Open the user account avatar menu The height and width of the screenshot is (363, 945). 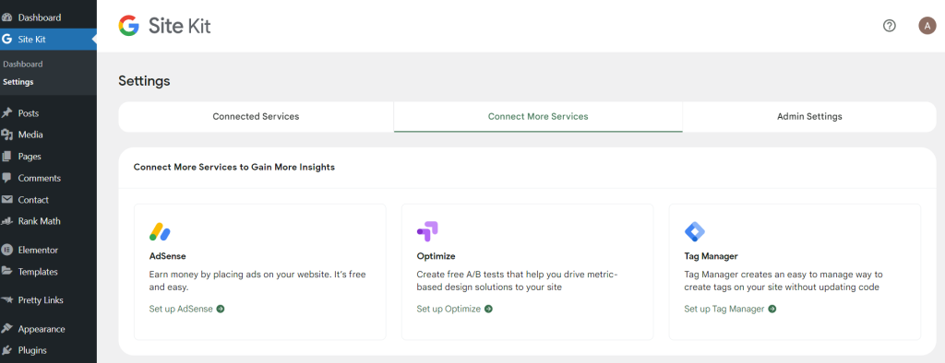tap(927, 26)
